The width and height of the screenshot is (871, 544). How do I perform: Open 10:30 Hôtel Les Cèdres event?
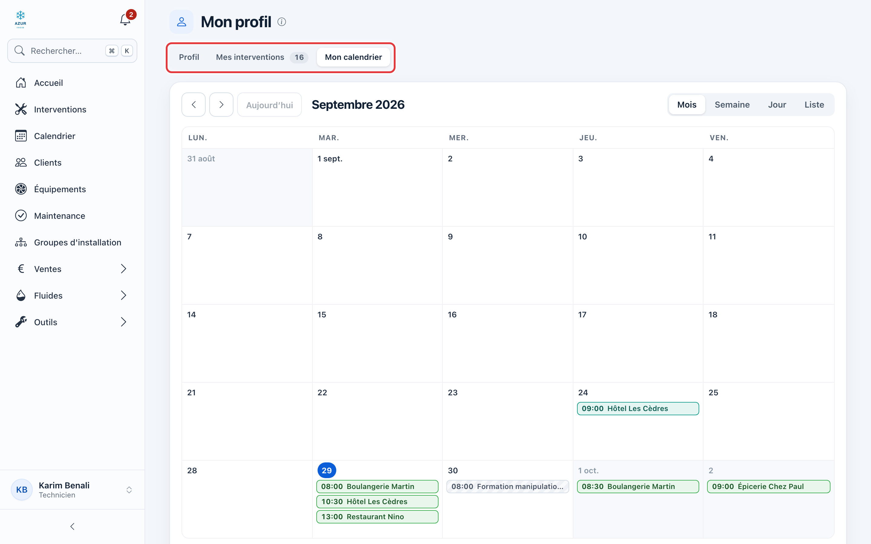(377, 502)
